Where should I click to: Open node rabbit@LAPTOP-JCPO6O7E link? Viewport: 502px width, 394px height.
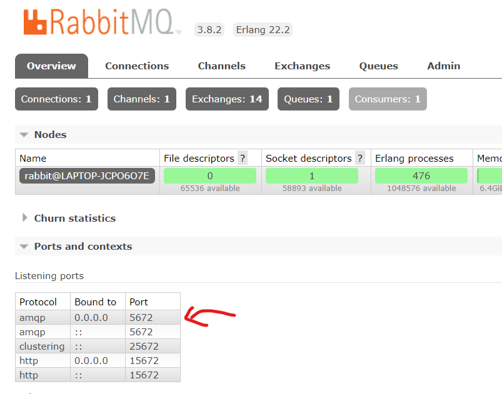point(87,175)
